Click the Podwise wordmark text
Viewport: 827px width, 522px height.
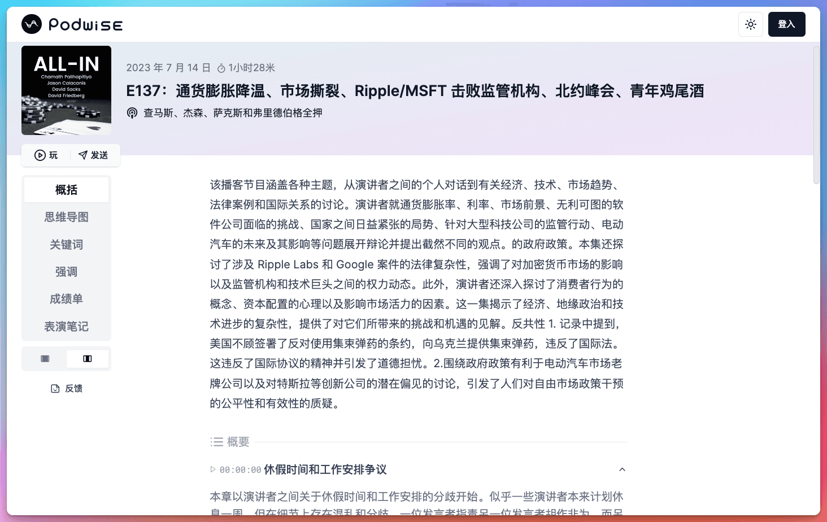[x=85, y=24]
